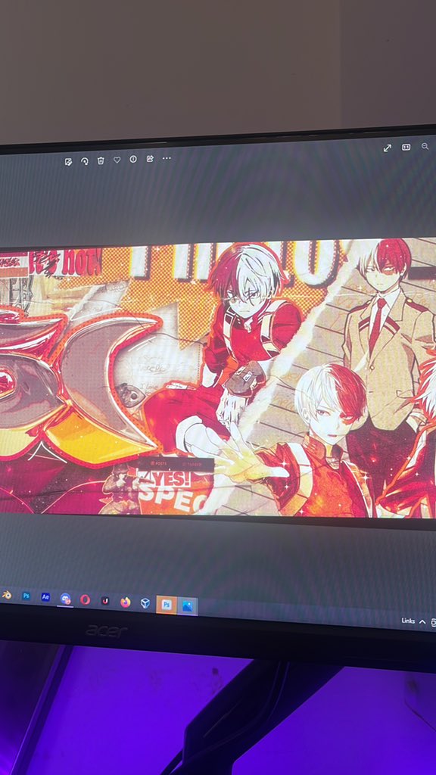The image size is (436, 775).
Task: Open the dark U-shaped app taskbar icon
Action: pyautogui.click(x=104, y=600)
